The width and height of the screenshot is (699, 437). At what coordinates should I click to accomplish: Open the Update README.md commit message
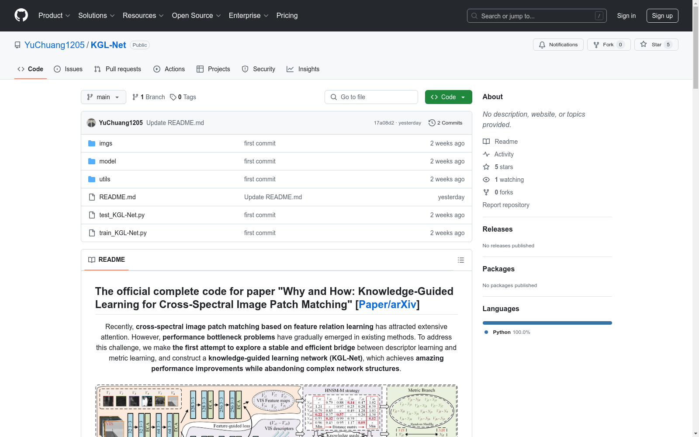click(x=175, y=123)
